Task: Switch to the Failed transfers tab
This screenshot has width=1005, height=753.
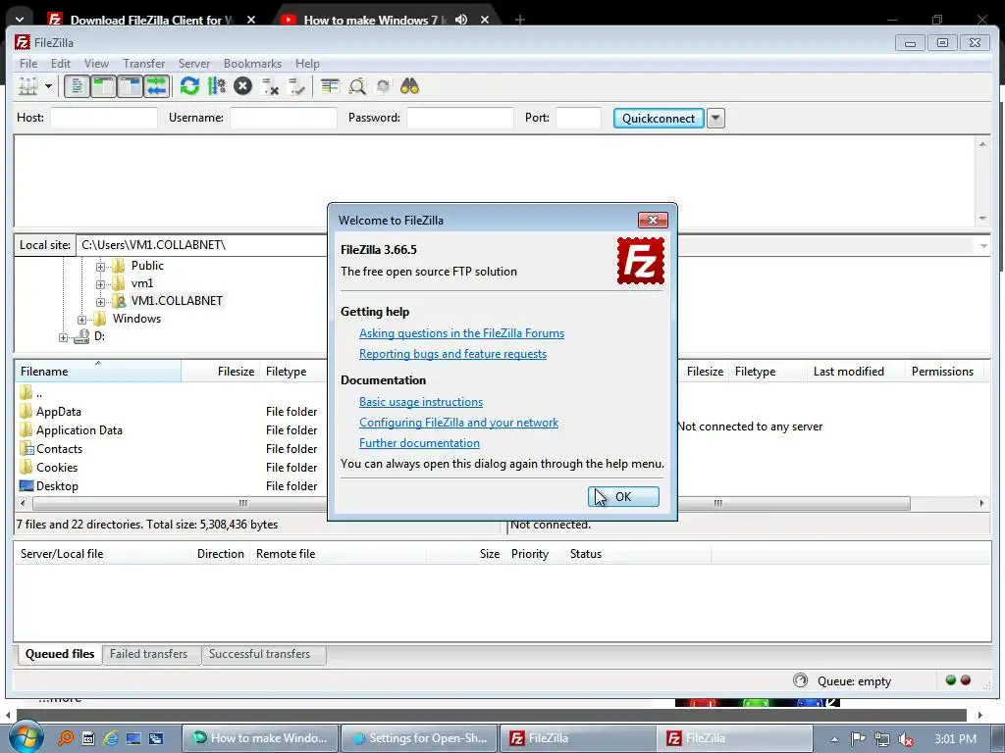Action: (149, 654)
